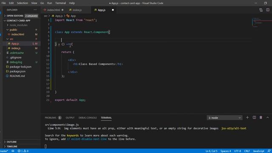The height and width of the screenshot is (153, 272).
Task: Expand the Timeline section
Action: [12, 146]
